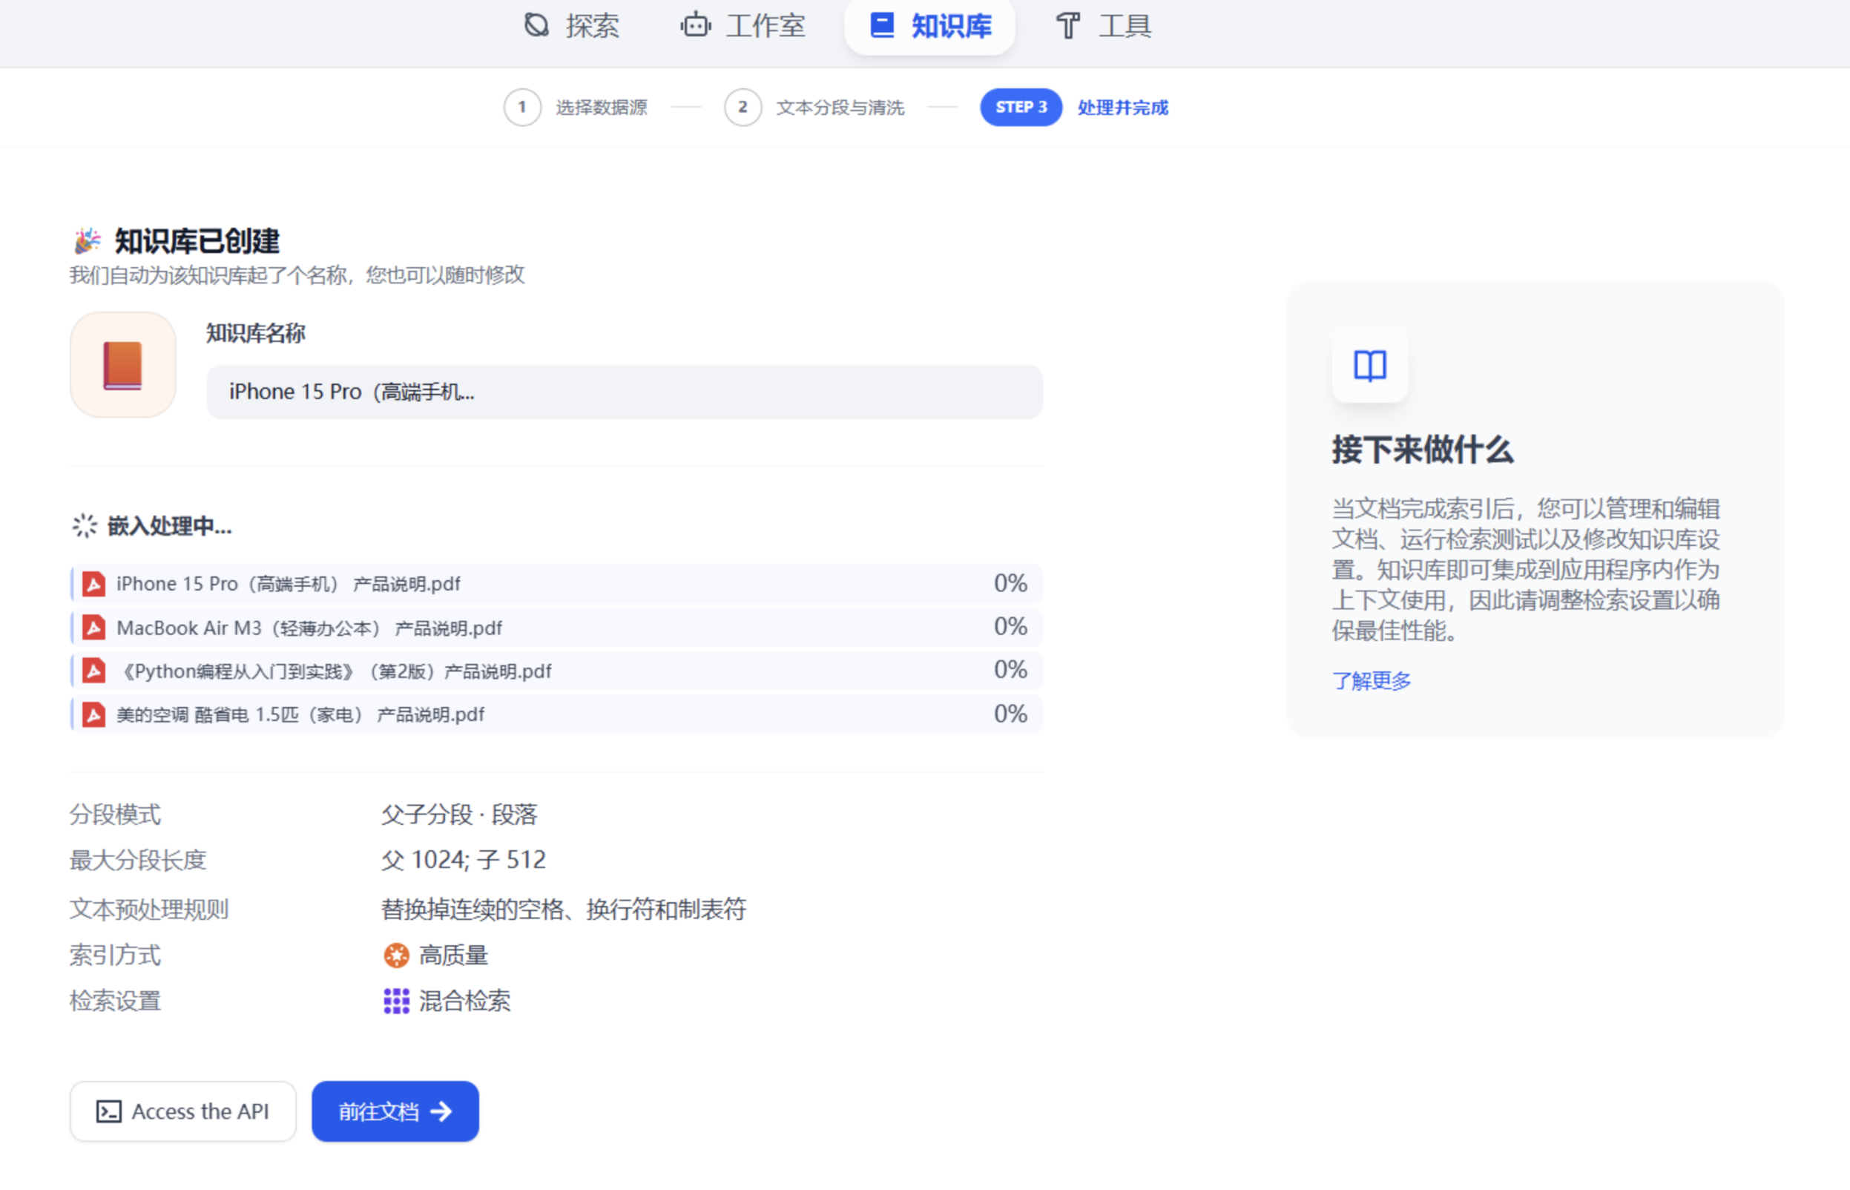Viewport: 1850px width, 1190px height.
Task: Click the 前往文档 button
Action: [x=395, y=1112]
